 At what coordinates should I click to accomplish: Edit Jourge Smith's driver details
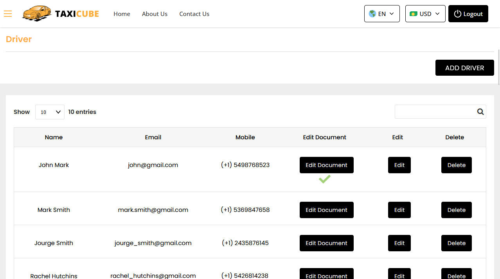tap(399, 243)
